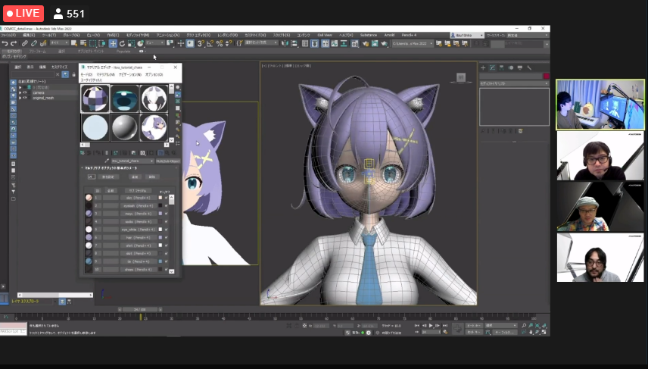Image resolution: width=648 pixels, height=369 pixels.
Task: Click the 数を設定 set number button
Action: click(107, 177)
